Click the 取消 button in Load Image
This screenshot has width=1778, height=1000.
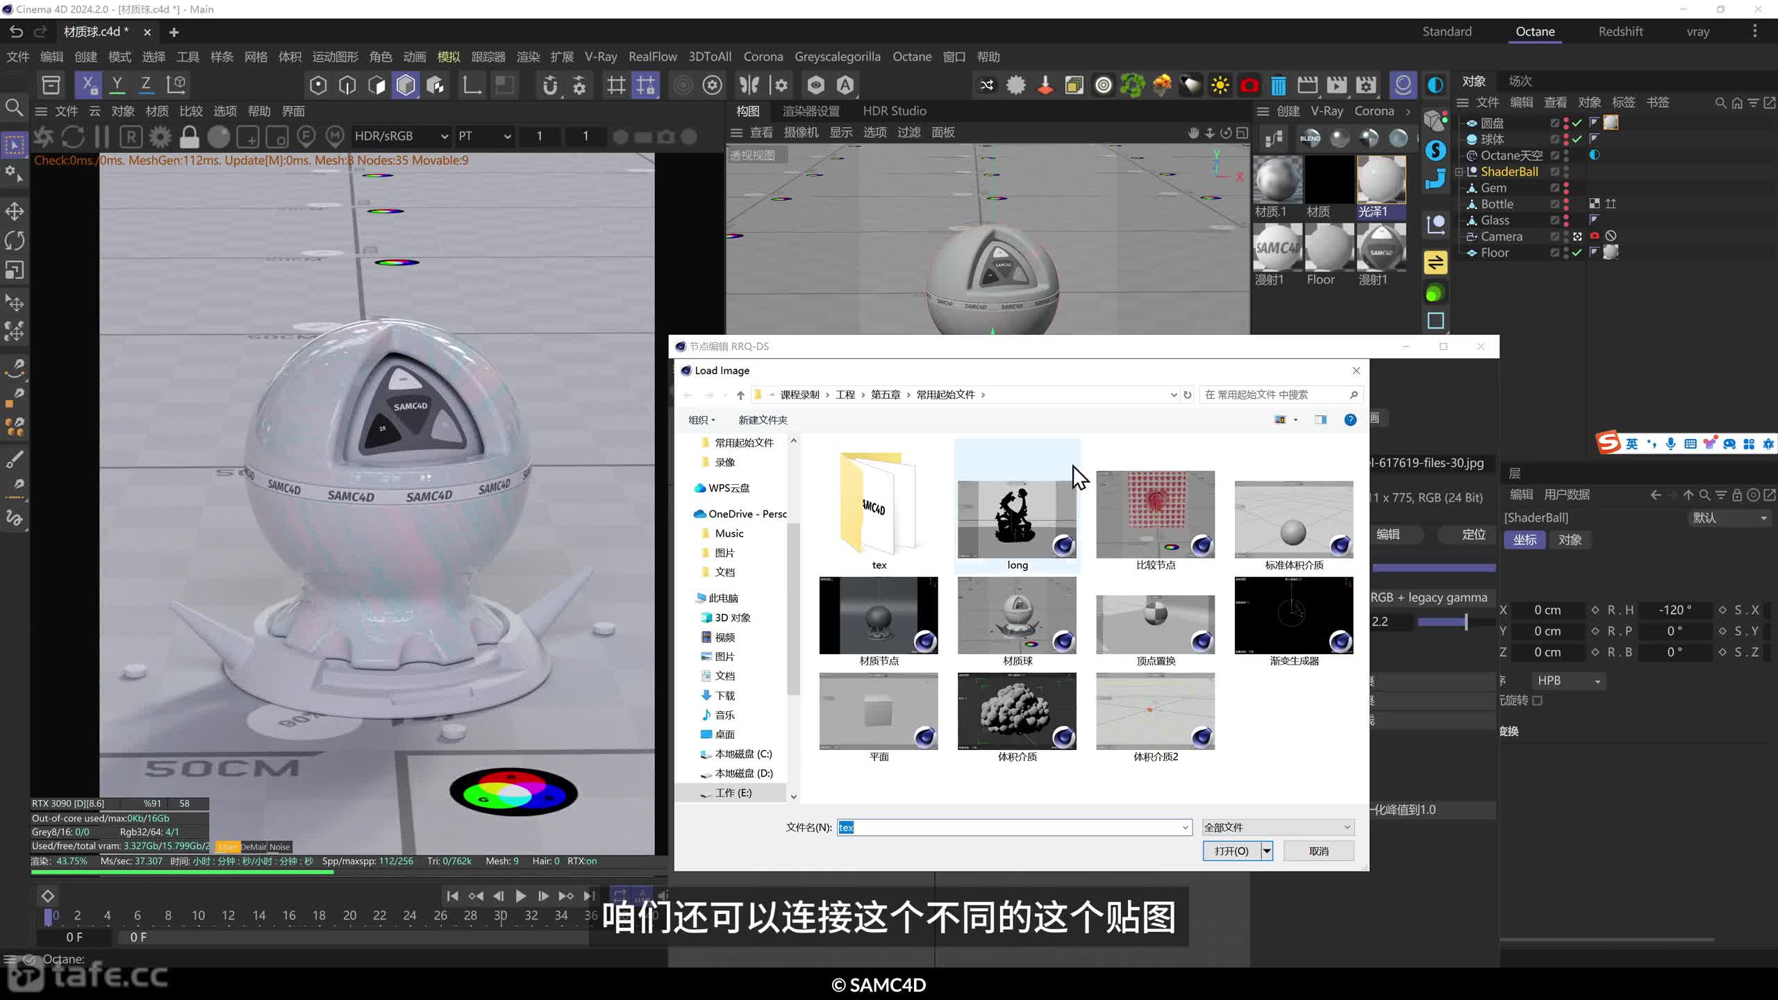coord(1319,851)
